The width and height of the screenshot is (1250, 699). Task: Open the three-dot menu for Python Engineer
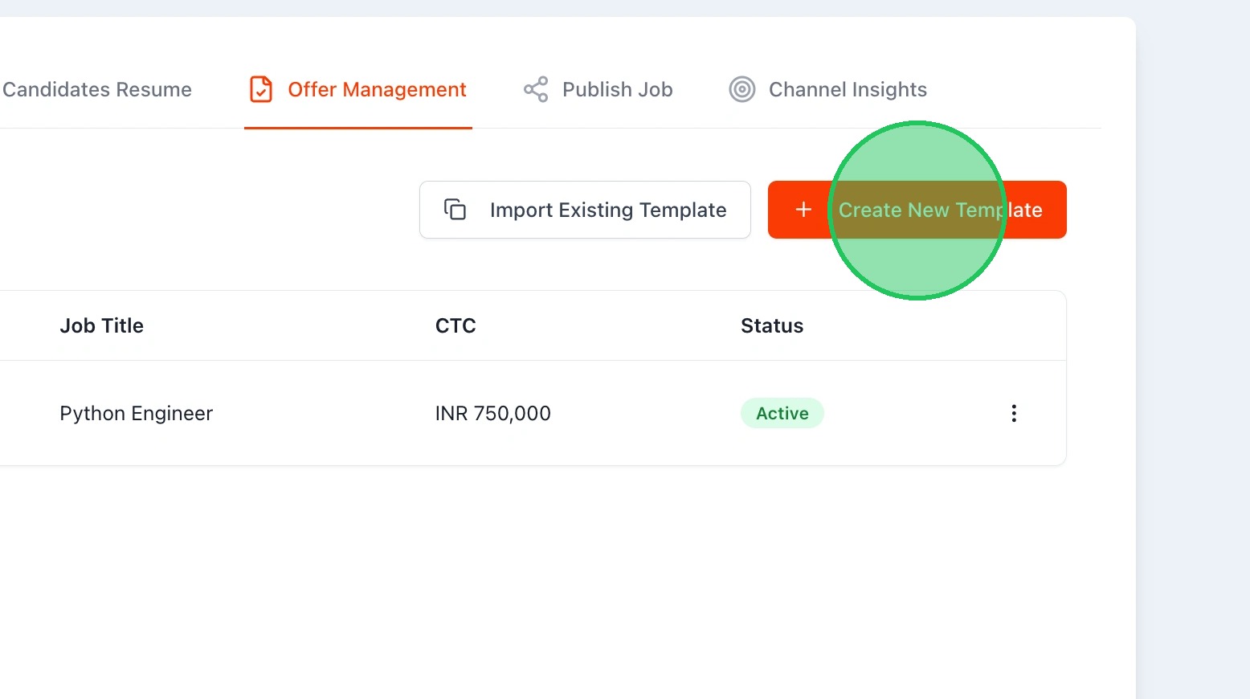tap(1014, 413)
